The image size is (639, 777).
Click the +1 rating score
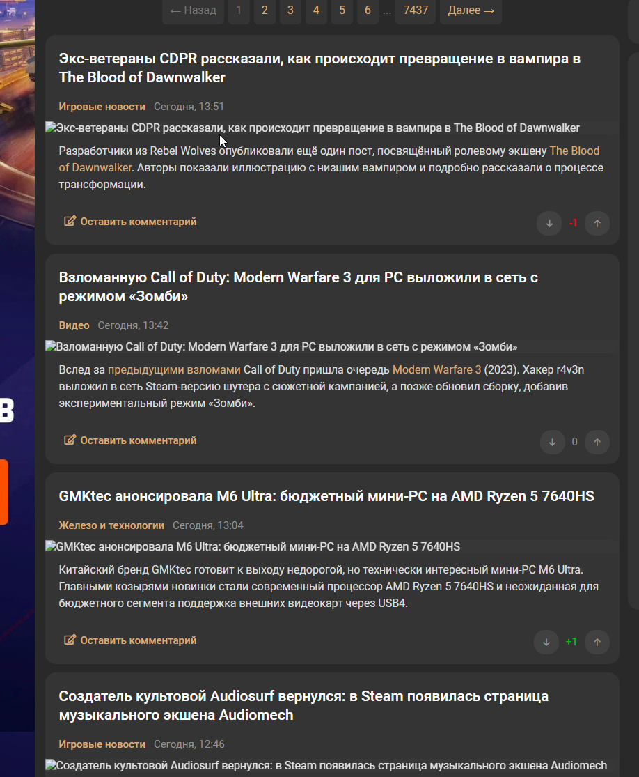[571, 642]
